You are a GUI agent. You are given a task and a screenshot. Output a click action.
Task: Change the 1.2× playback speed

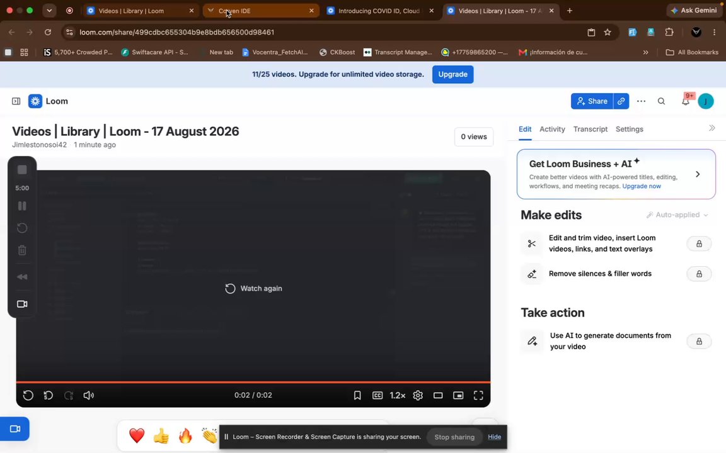pyautogui.click(x=397, y=395)
